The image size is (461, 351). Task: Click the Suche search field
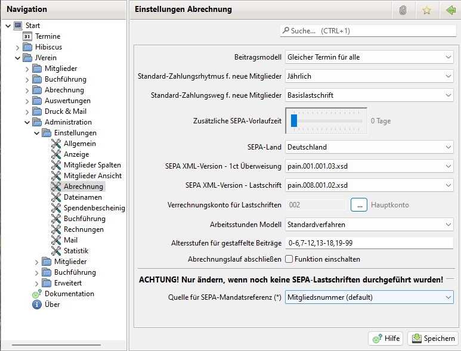click(369, 30)
